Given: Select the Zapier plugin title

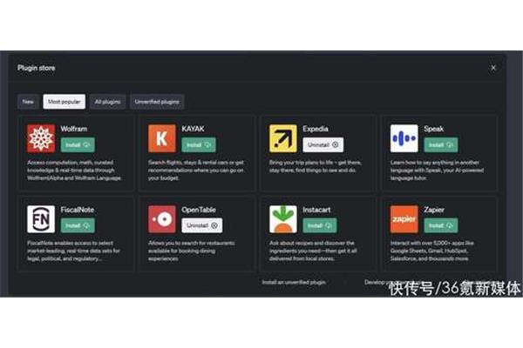Looking at the screenshot, I should click(434, 210).
